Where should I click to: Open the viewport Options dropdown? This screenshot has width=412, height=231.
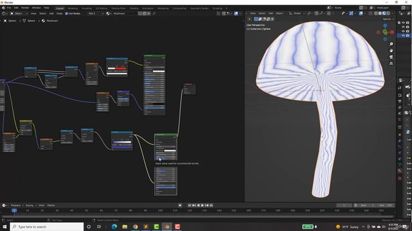(388, 19)
